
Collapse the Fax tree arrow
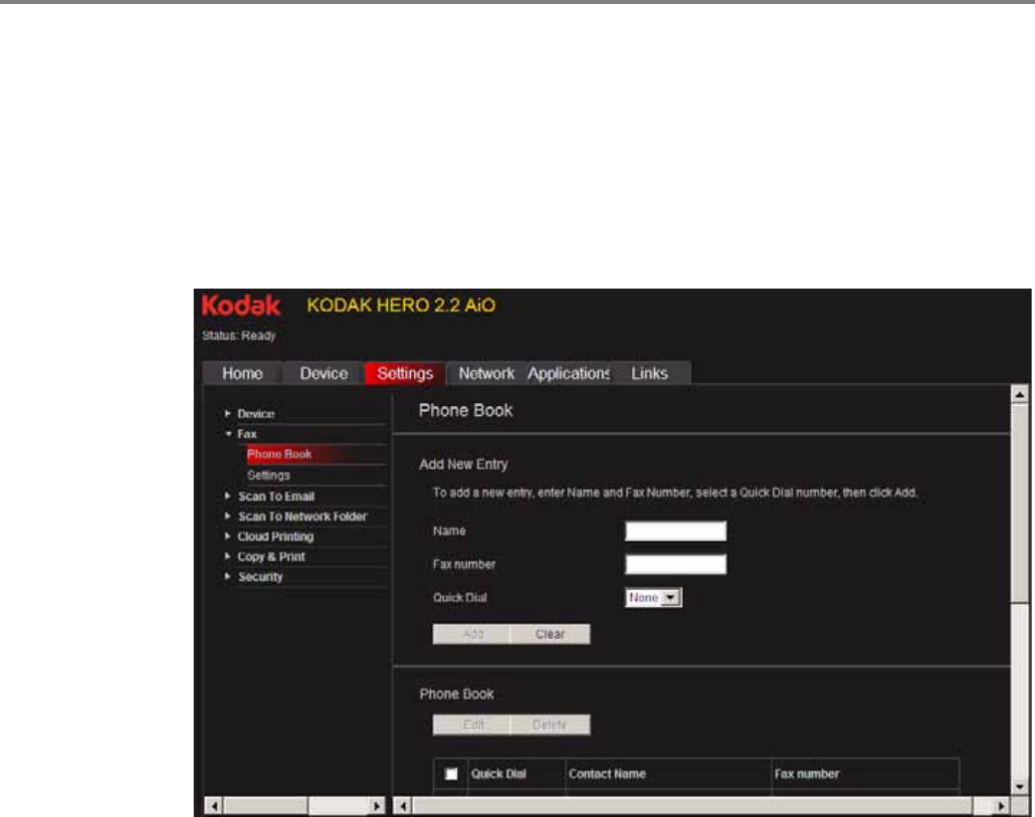pyautogui.click(x=228, y=434)
